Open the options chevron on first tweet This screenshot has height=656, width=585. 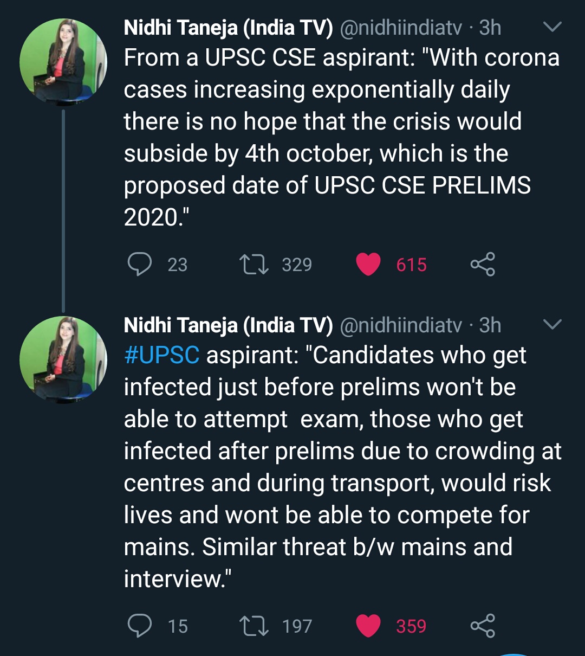(552, 27)
